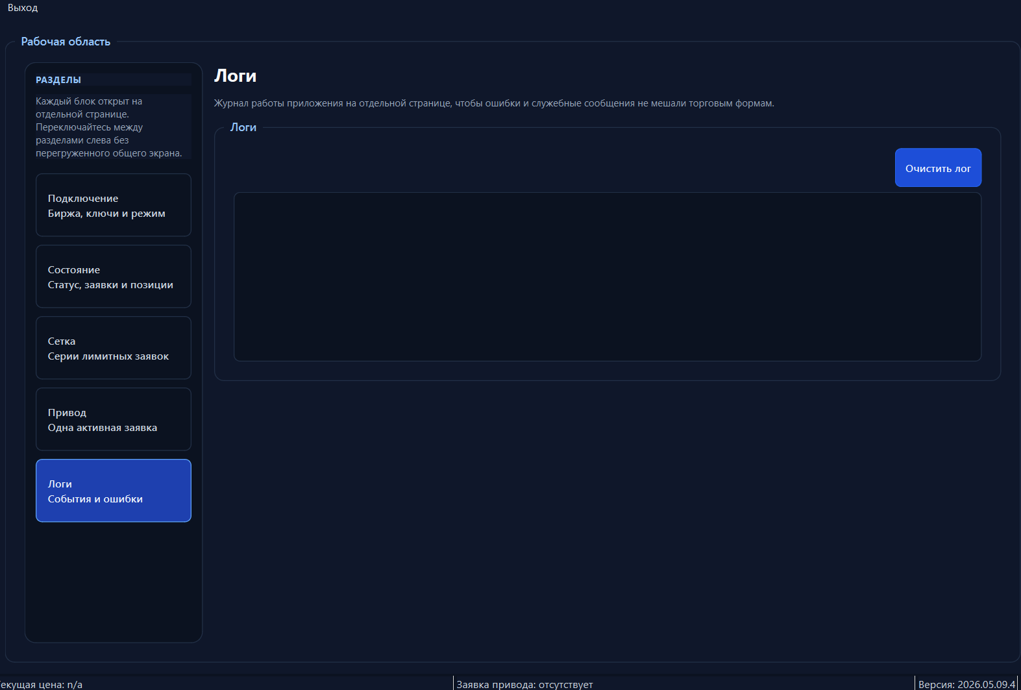Open the Привод section

click(114, 419)
